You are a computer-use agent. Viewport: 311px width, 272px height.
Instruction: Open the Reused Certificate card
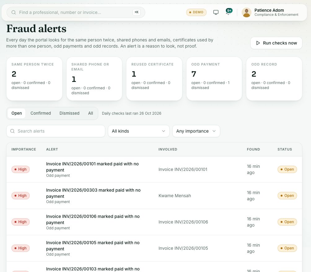point(154,79)
